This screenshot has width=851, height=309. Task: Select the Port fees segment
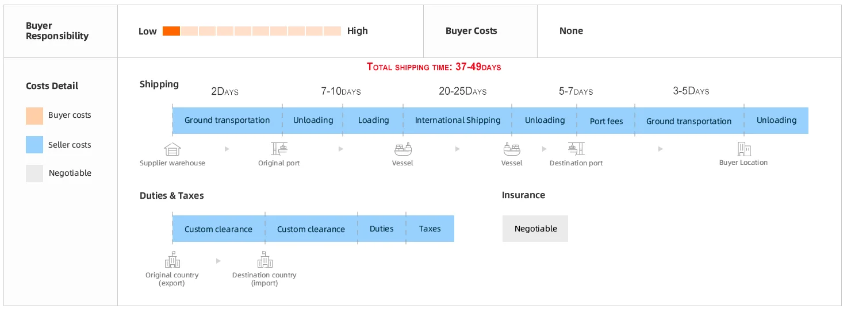click(x=606, y=121)
